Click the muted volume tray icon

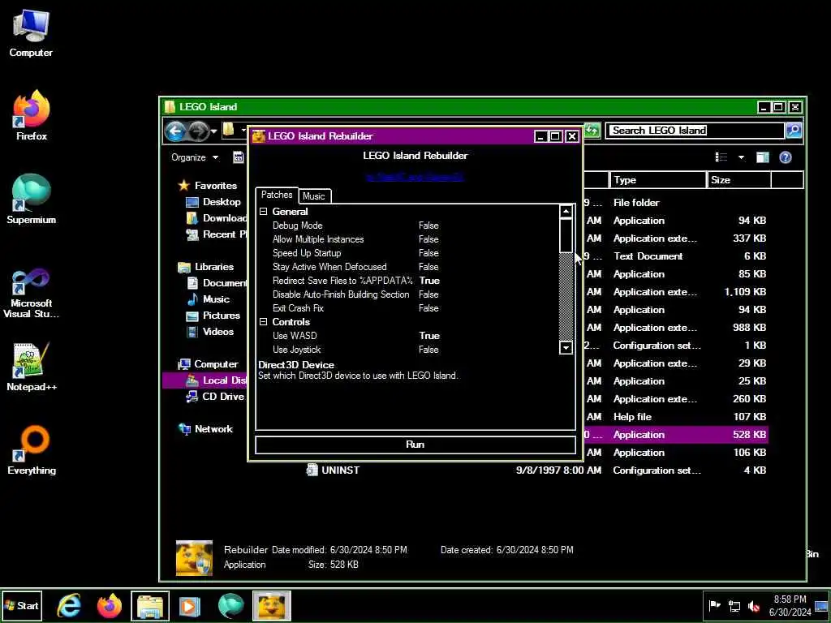[x=754, y=605]
